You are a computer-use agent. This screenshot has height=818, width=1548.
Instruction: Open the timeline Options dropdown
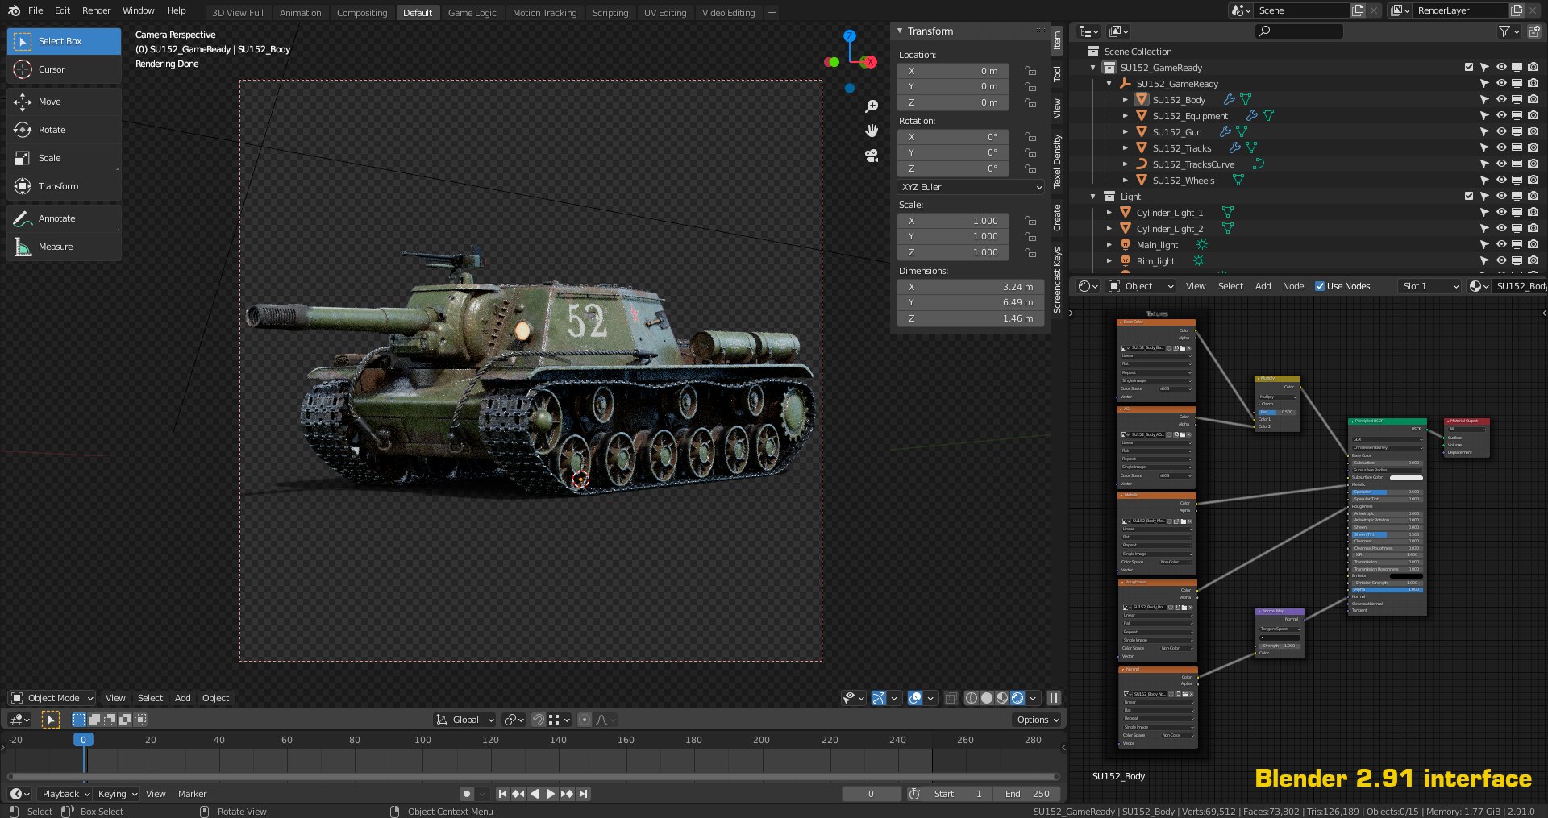tap(1038, 720)
